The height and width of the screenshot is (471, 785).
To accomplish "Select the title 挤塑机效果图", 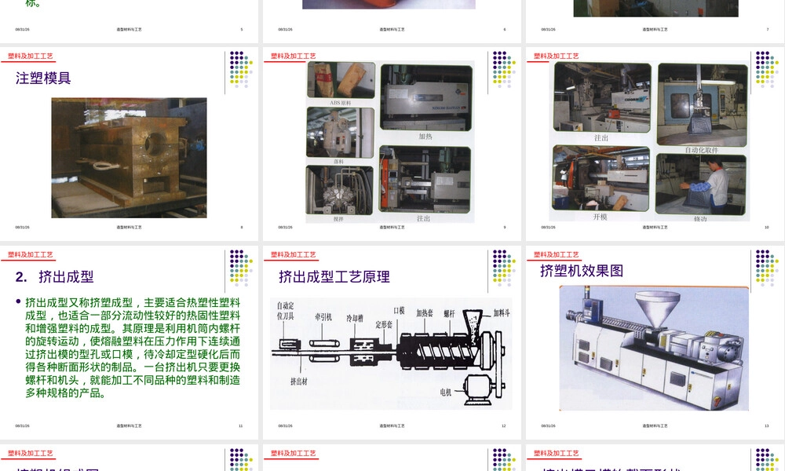I will pos(582,271).
